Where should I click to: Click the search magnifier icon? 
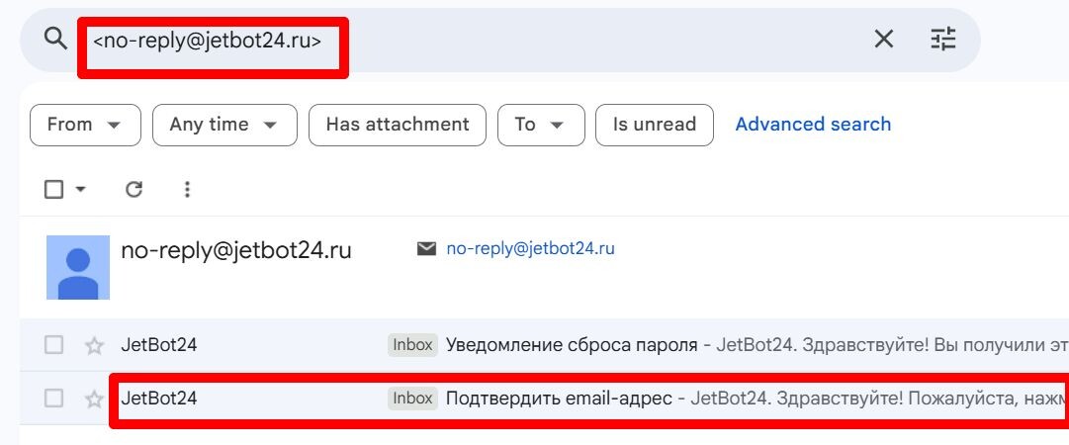[55, 39]
